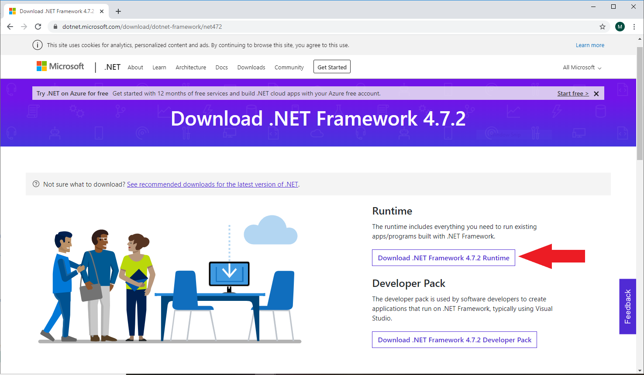The image size is (644, 375).
Task: Download .NET Framework 4.7.2 Developer Pack
Action: 455,340
